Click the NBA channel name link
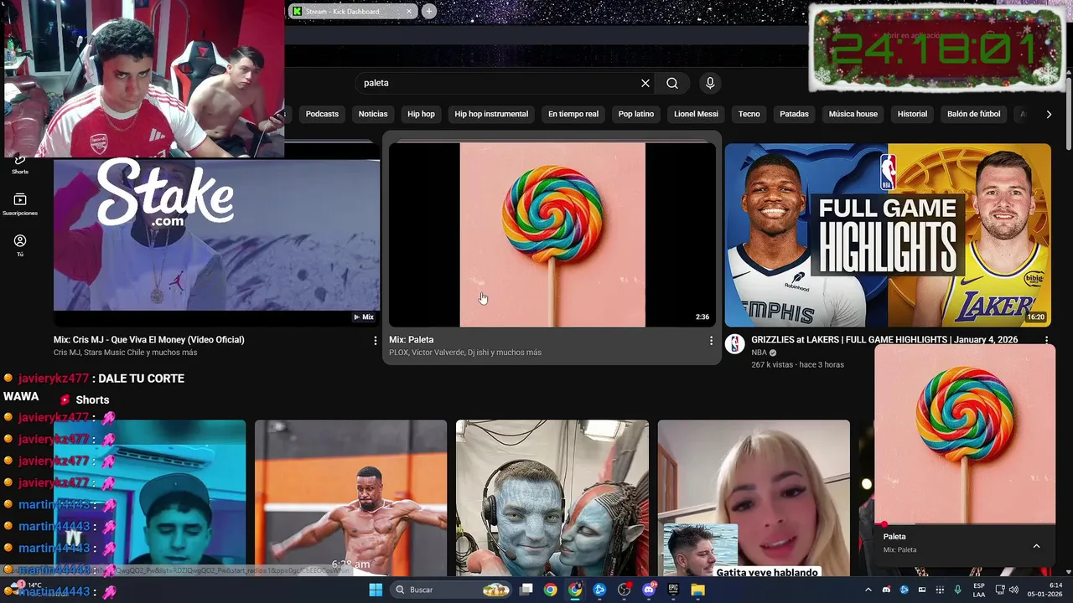1073x603 pixels. 759,353
